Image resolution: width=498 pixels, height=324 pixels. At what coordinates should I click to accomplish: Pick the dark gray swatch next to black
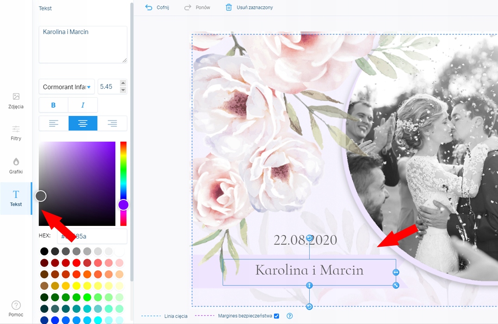(55, 251)
